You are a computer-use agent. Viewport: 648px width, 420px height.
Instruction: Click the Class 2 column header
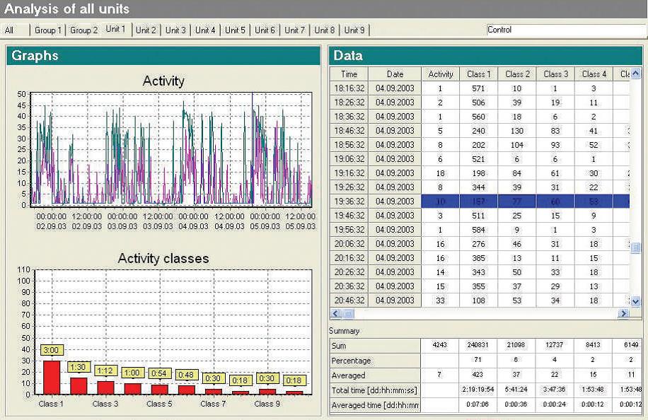click(x=517, y=74)
